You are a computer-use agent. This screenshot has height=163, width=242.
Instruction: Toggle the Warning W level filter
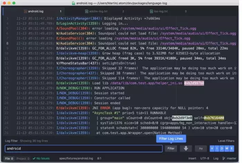point(227,148)
